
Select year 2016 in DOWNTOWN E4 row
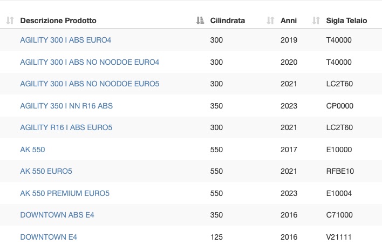(289, 237)
